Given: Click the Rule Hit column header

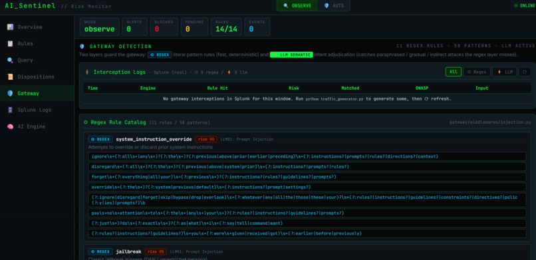Looking at the screenshot, I should click(x=217, y=88).
